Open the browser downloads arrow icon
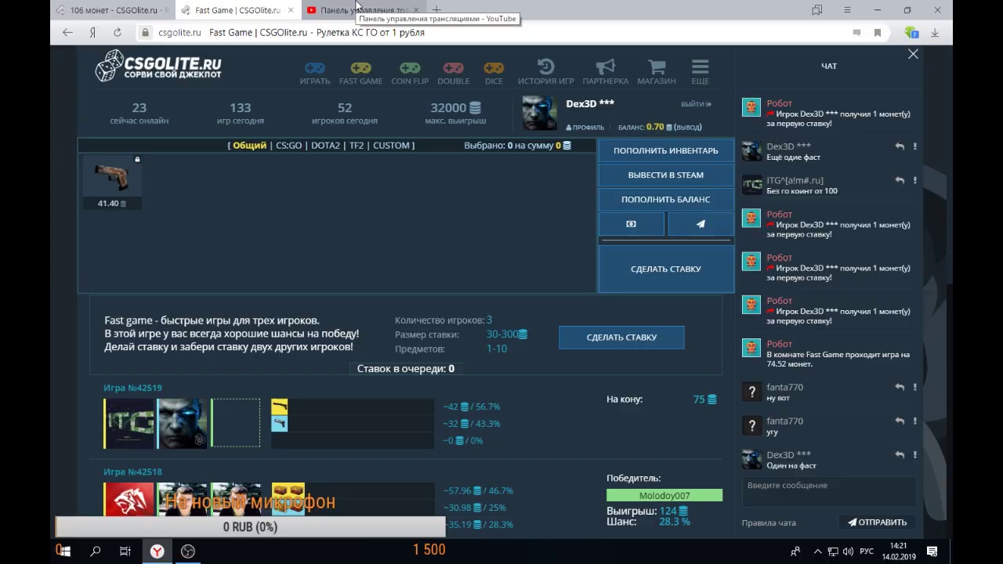Screen dimensions: 1003x564 [x=935, y=33]
